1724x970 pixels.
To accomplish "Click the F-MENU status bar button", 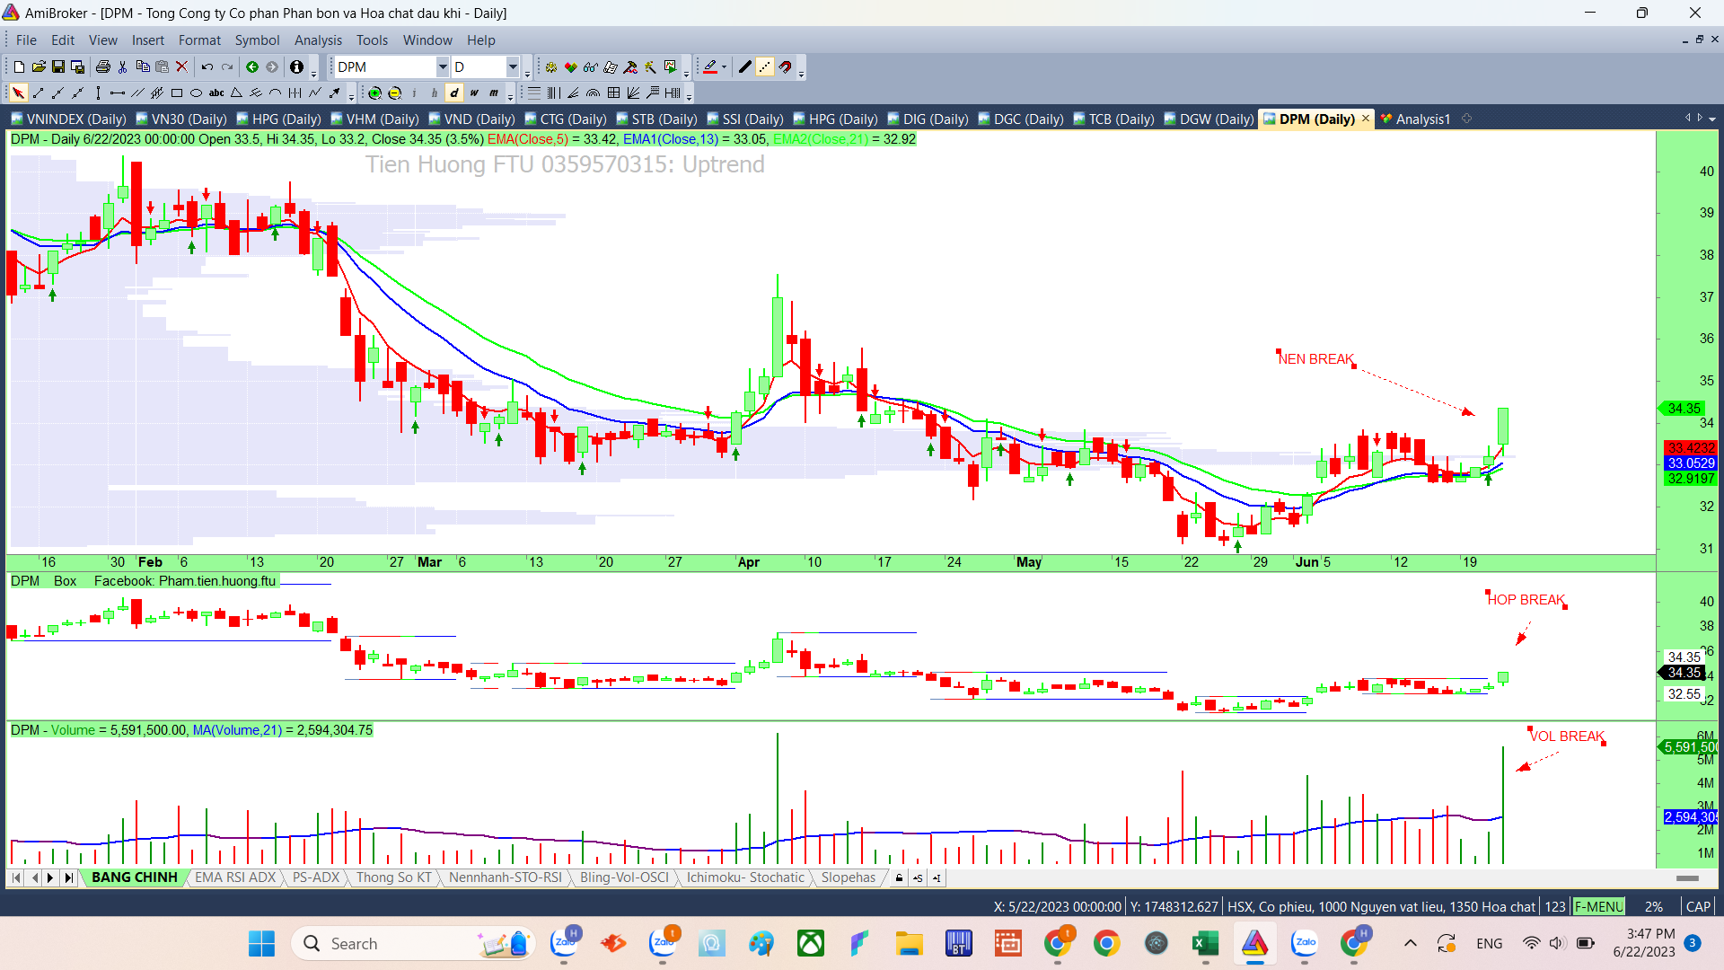I will coord(1598,906).
